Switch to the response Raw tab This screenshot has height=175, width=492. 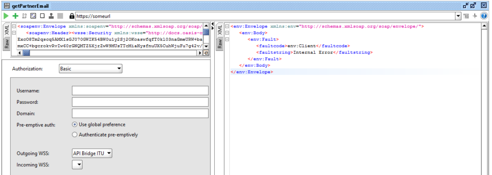[220, 44]
